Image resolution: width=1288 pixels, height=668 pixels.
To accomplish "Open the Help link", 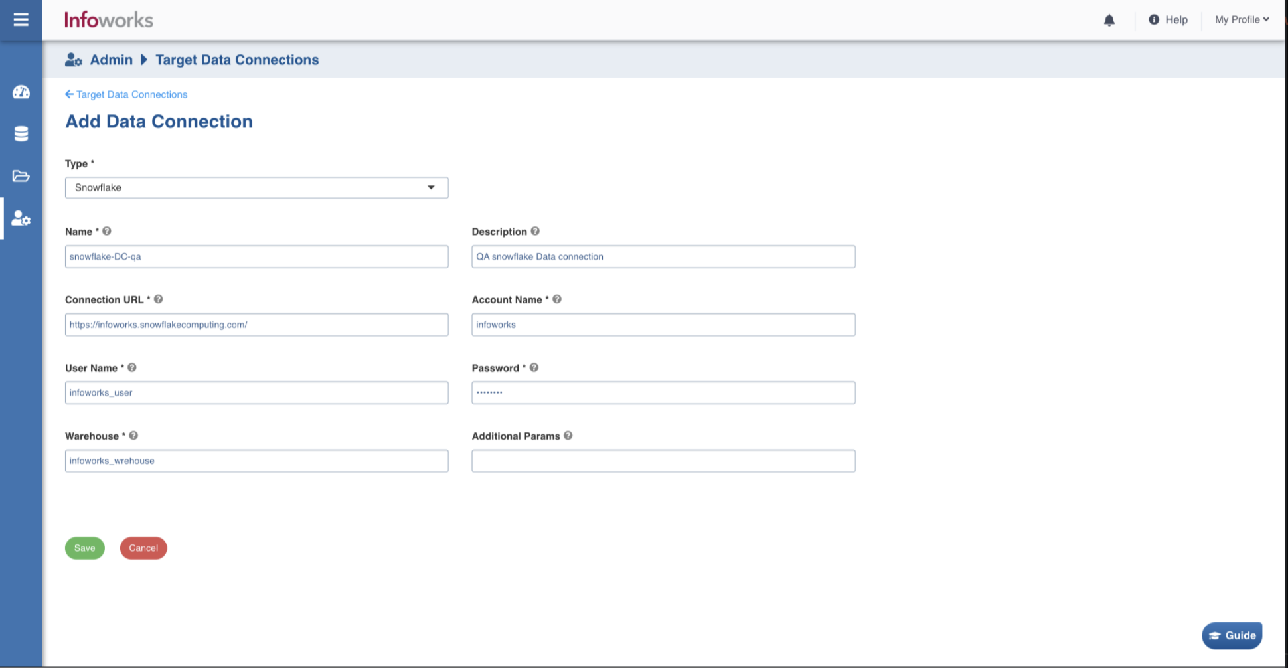I will [x=1176, y=19].
